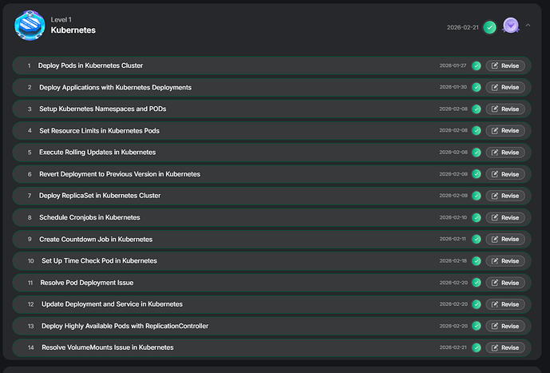The height and width of the screenshot is (373, 550).
Task: Open Update Deployment and Service in Kubernetes
Action: (x=112, y=304)
